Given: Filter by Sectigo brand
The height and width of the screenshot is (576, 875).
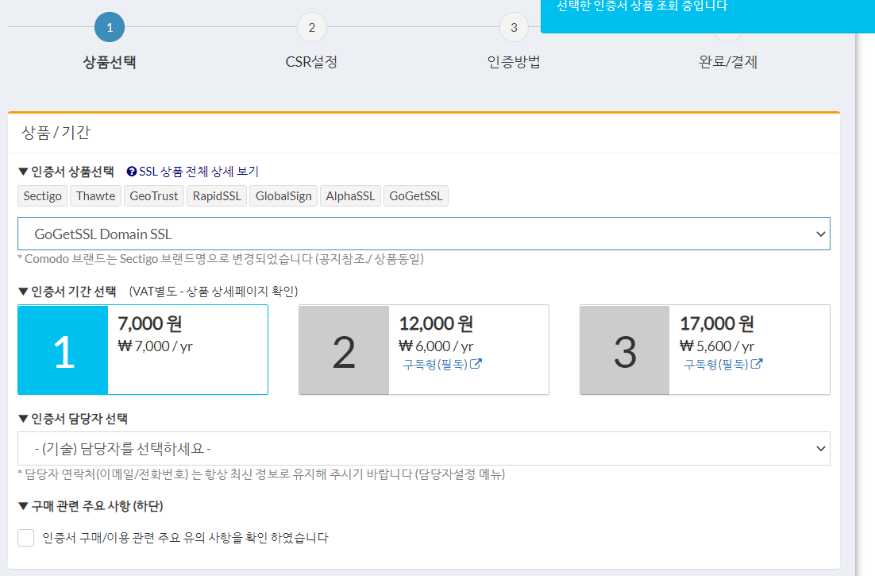Looking at the screenshot, I should coord(42,196).
